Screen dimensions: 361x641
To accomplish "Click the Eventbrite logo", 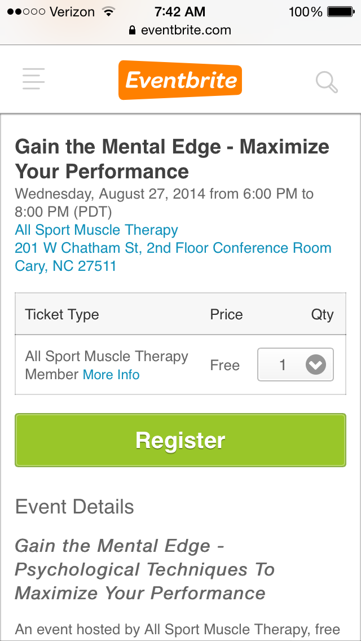I will (x=180, y=80).
